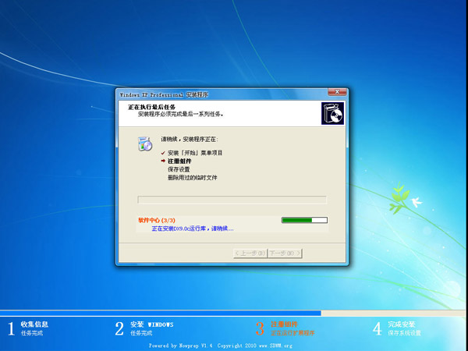Click the dialog title Windows XP Professional 安装程序
Viewport: 468px width, 351px height.
(x=164, y=95)
